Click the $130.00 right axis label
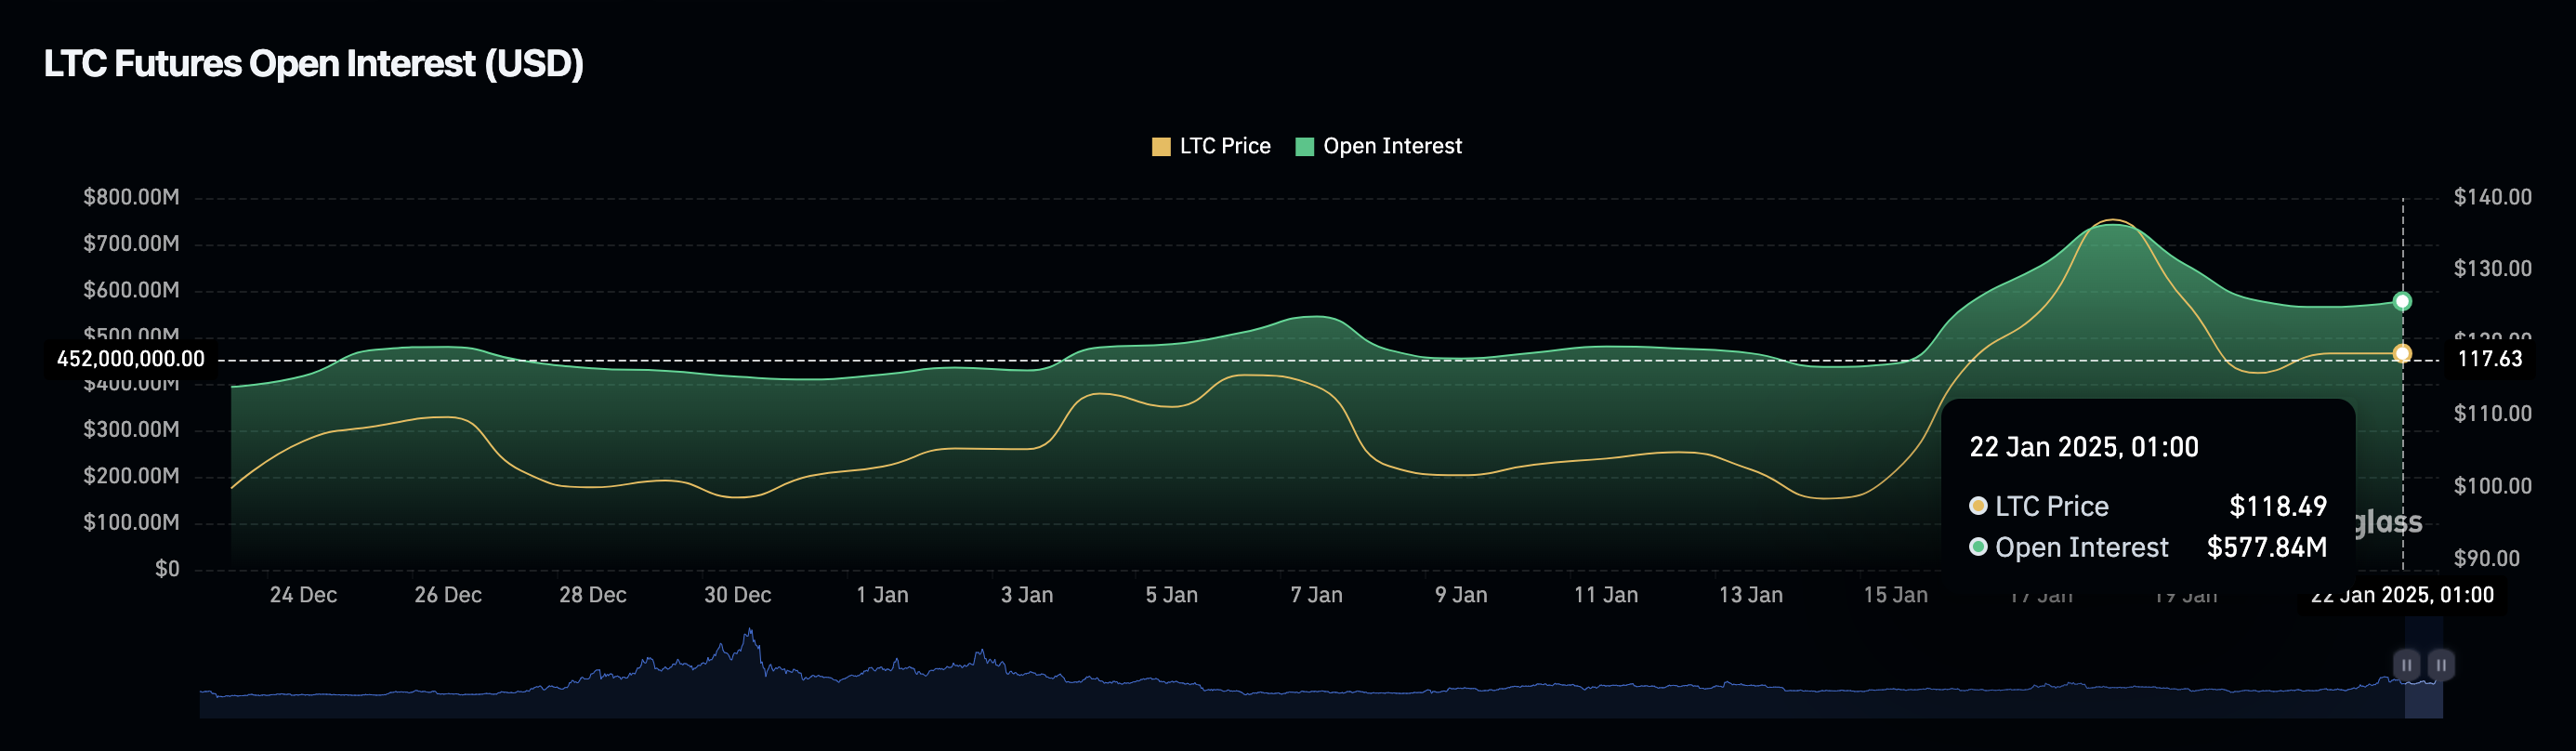Image resolution: width=2576 pixels, height=751 pixels. pyautogui.click(x=2493, y=269)
